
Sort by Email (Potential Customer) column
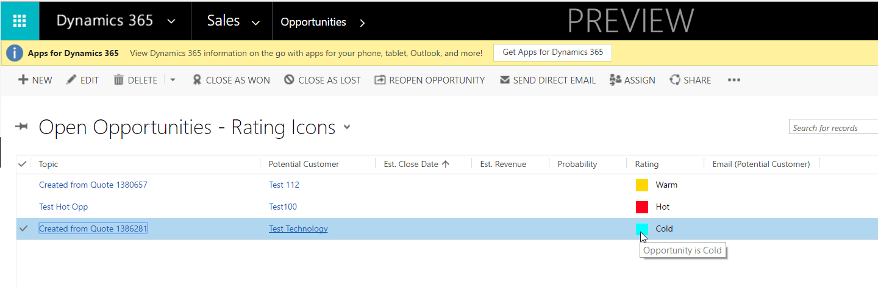click(x=761, y=164)
